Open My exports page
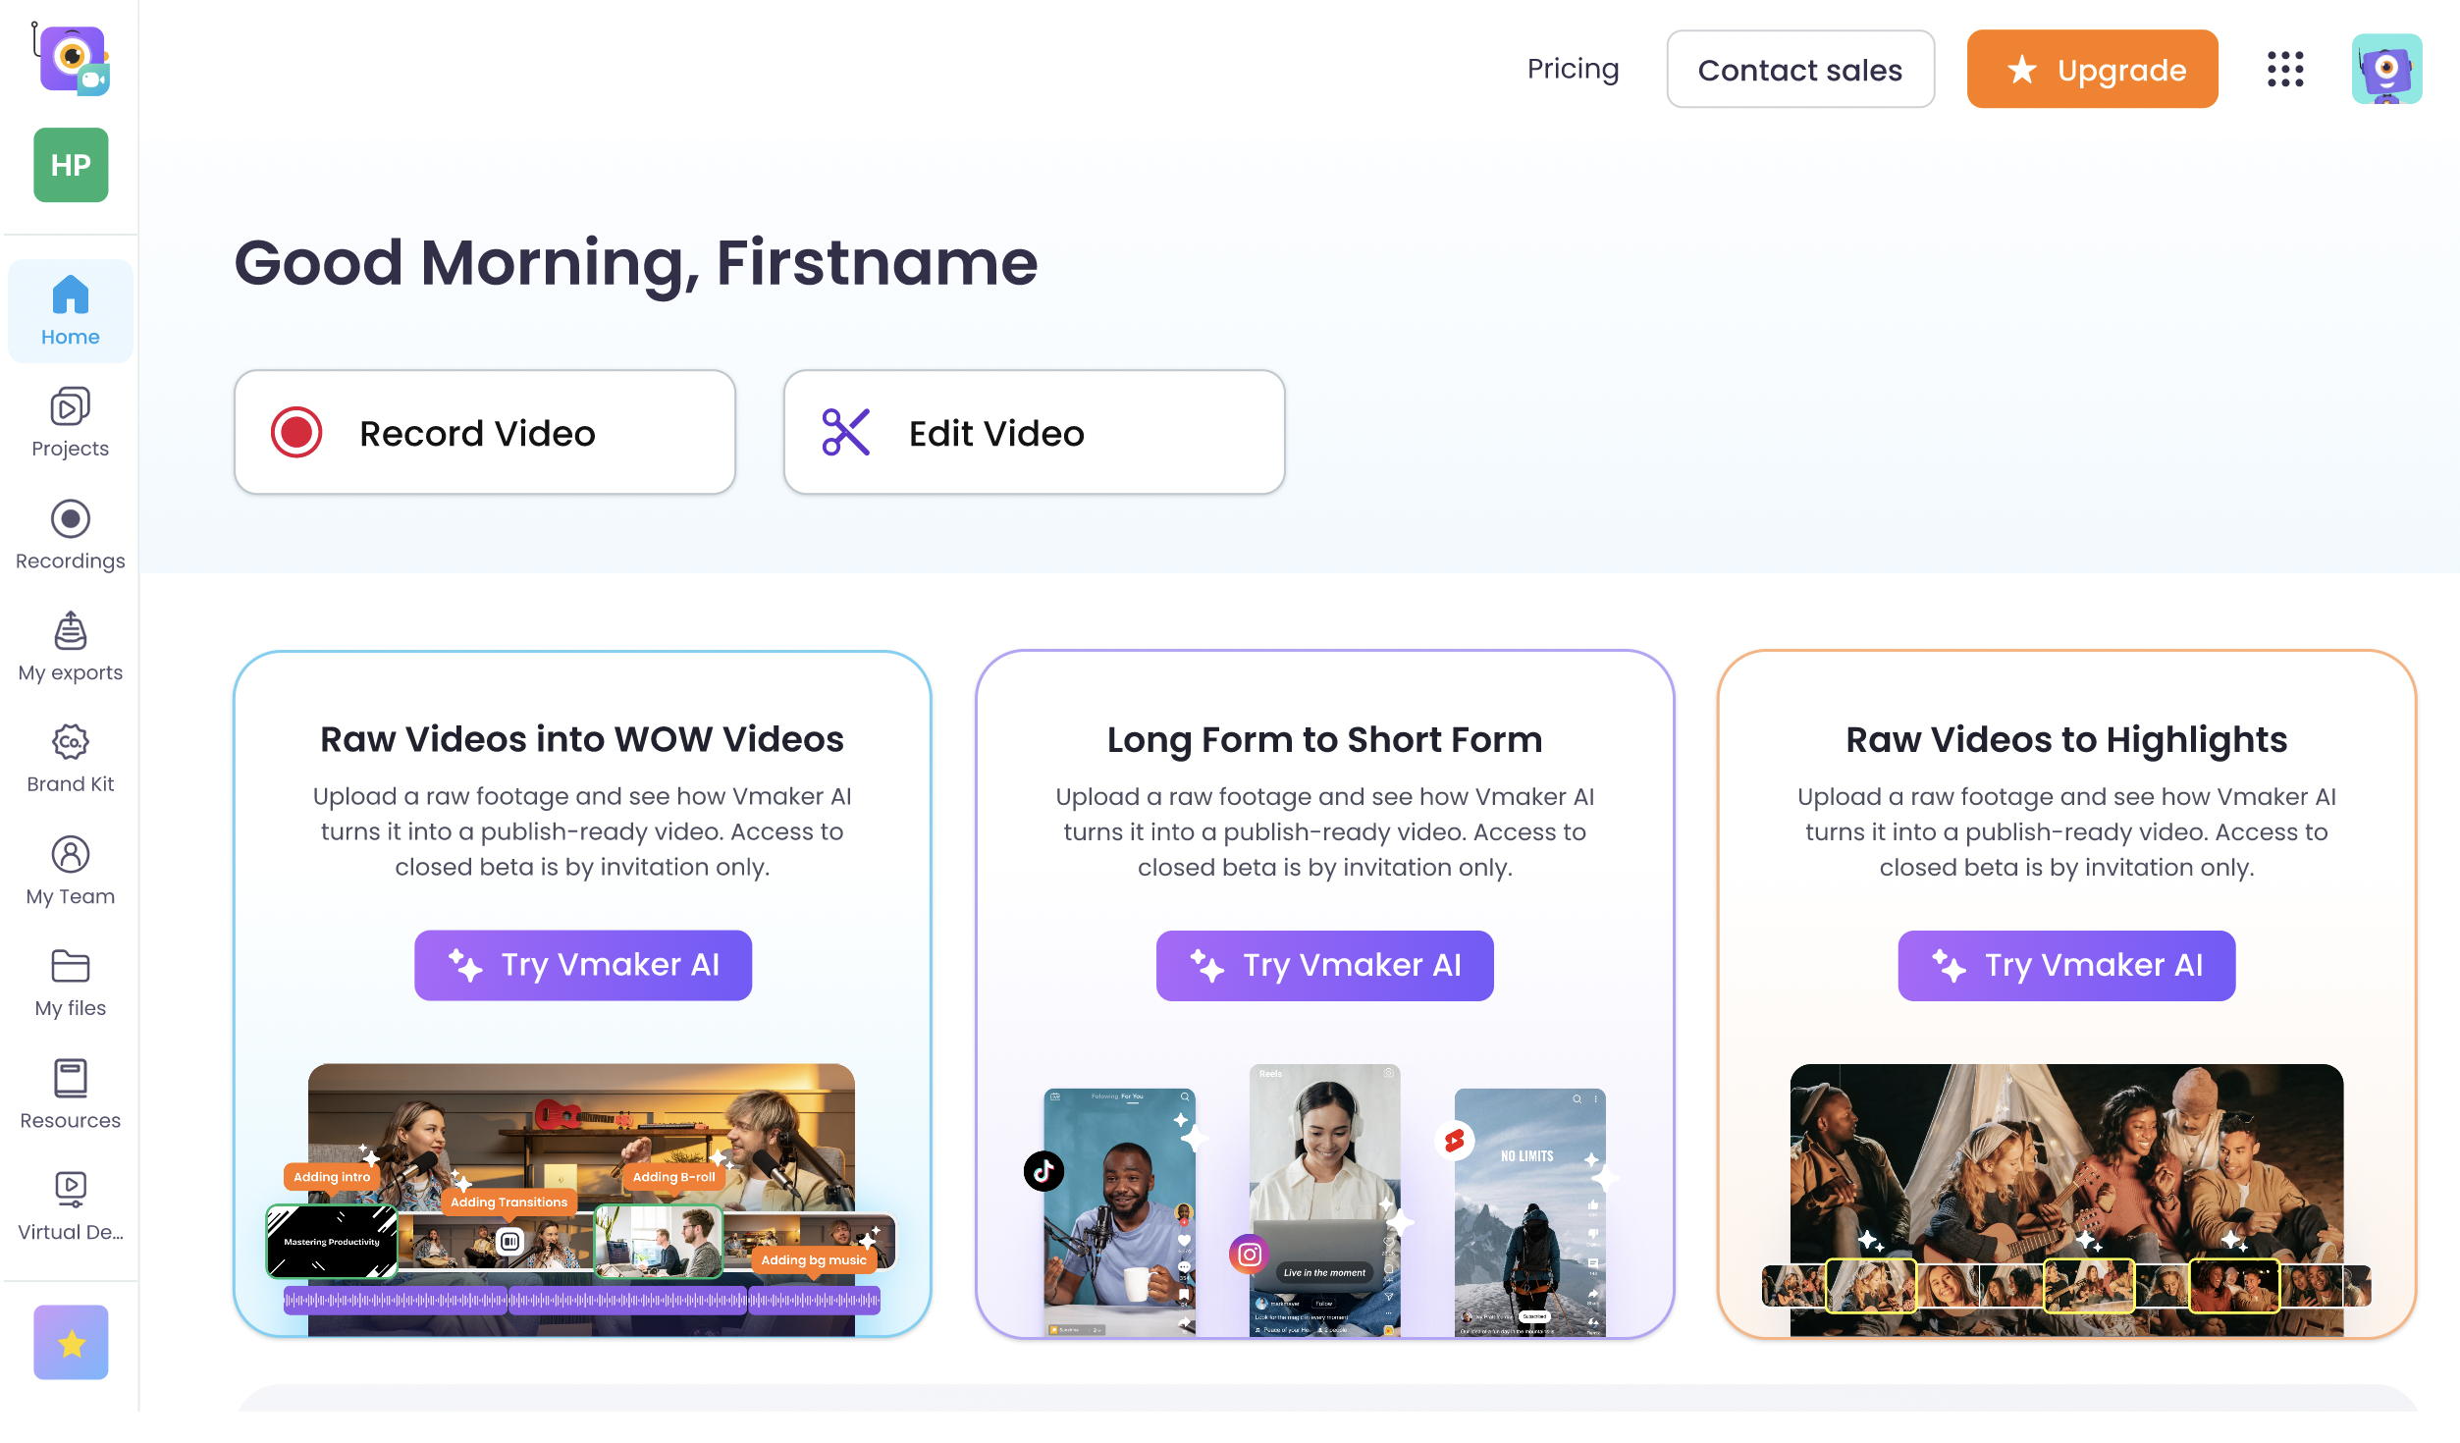Screen dimensions: 2460x1443 [70, 647]
